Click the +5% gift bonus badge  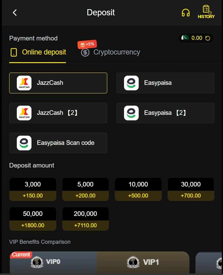pos(87,44)
